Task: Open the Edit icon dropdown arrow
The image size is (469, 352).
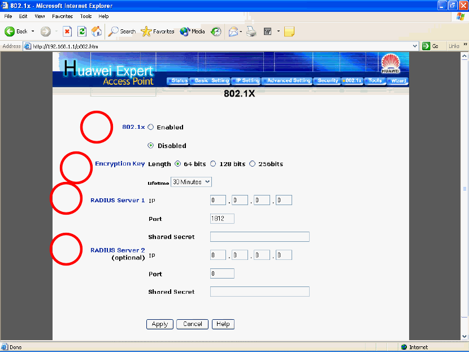Action: click(x=279, y=31)
